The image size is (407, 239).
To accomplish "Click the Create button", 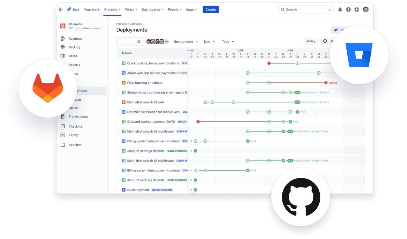I will pos(211,9).
